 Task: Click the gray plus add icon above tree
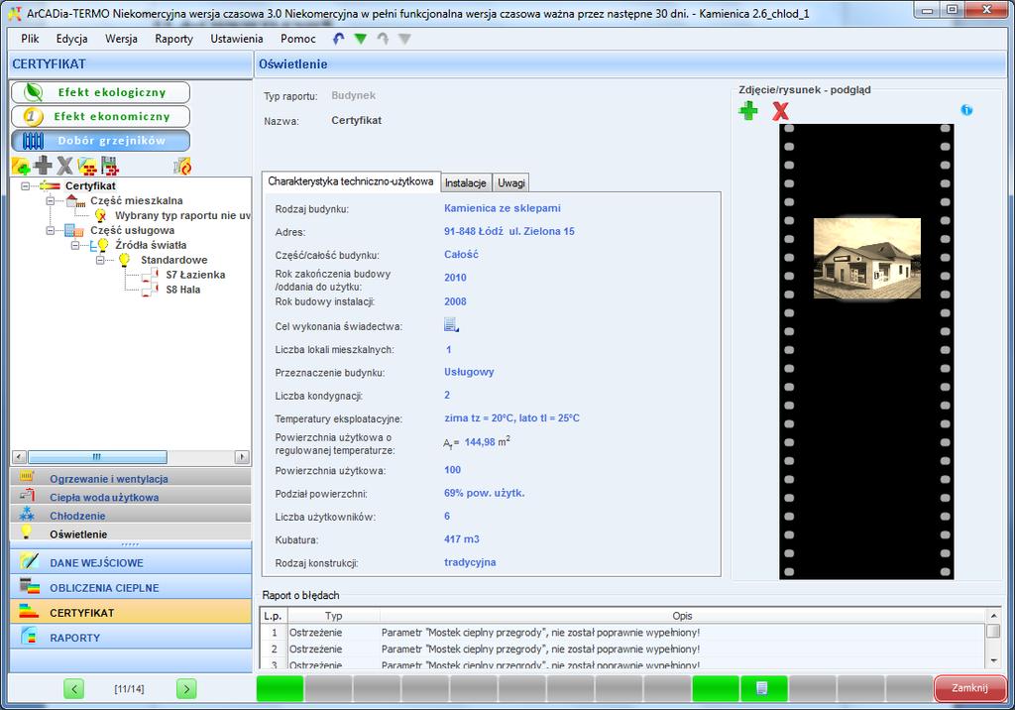pyautogui.click(x=43, y=166)
